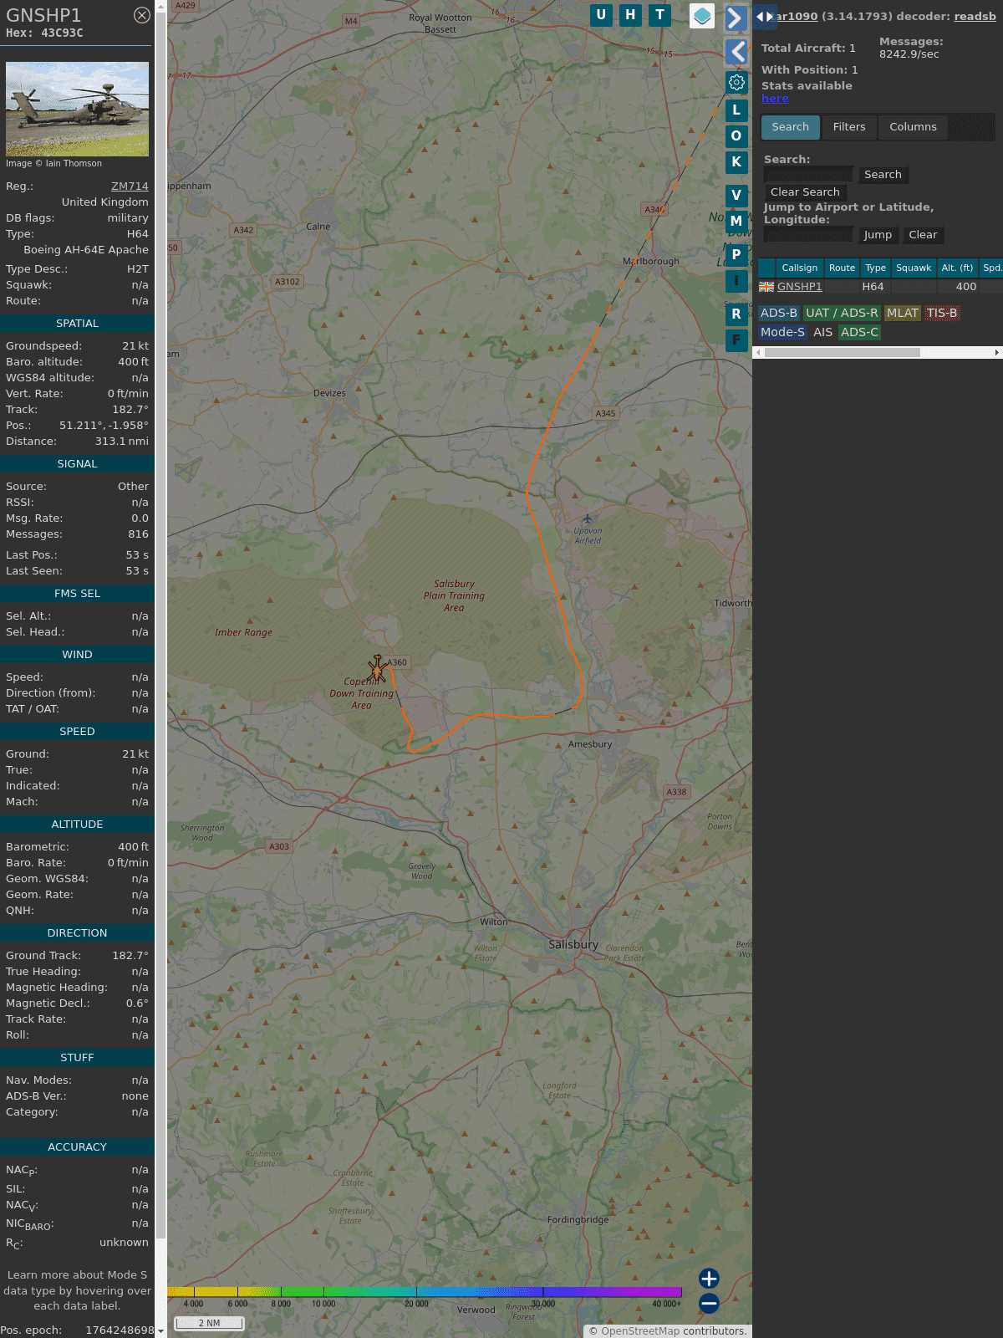Click the 2 NM scale bar

(209, 1323)
